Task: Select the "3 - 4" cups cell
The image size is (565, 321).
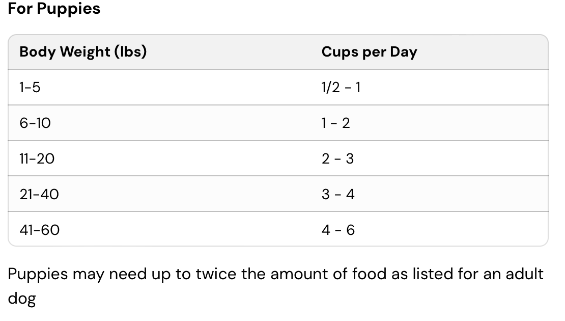Action: click(x=337, y=195)
